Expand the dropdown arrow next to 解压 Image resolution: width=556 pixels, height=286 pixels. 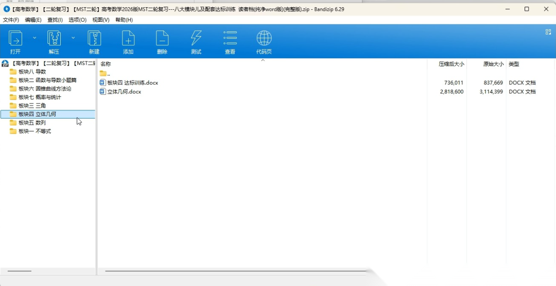click(x=73, y=38)
